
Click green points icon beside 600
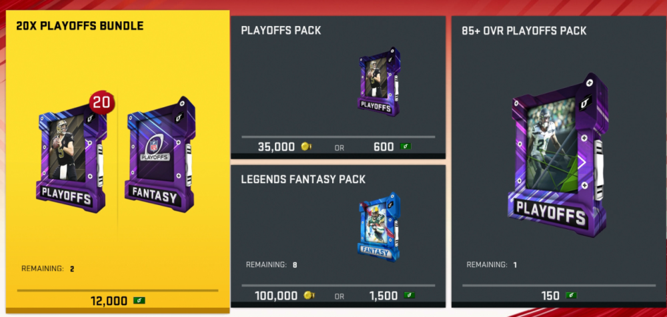click(406, 147)
